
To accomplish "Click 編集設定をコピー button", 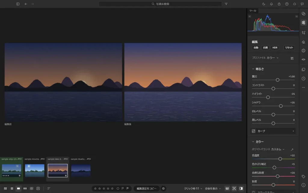I will pyautogui.click(x=146, y=188).
